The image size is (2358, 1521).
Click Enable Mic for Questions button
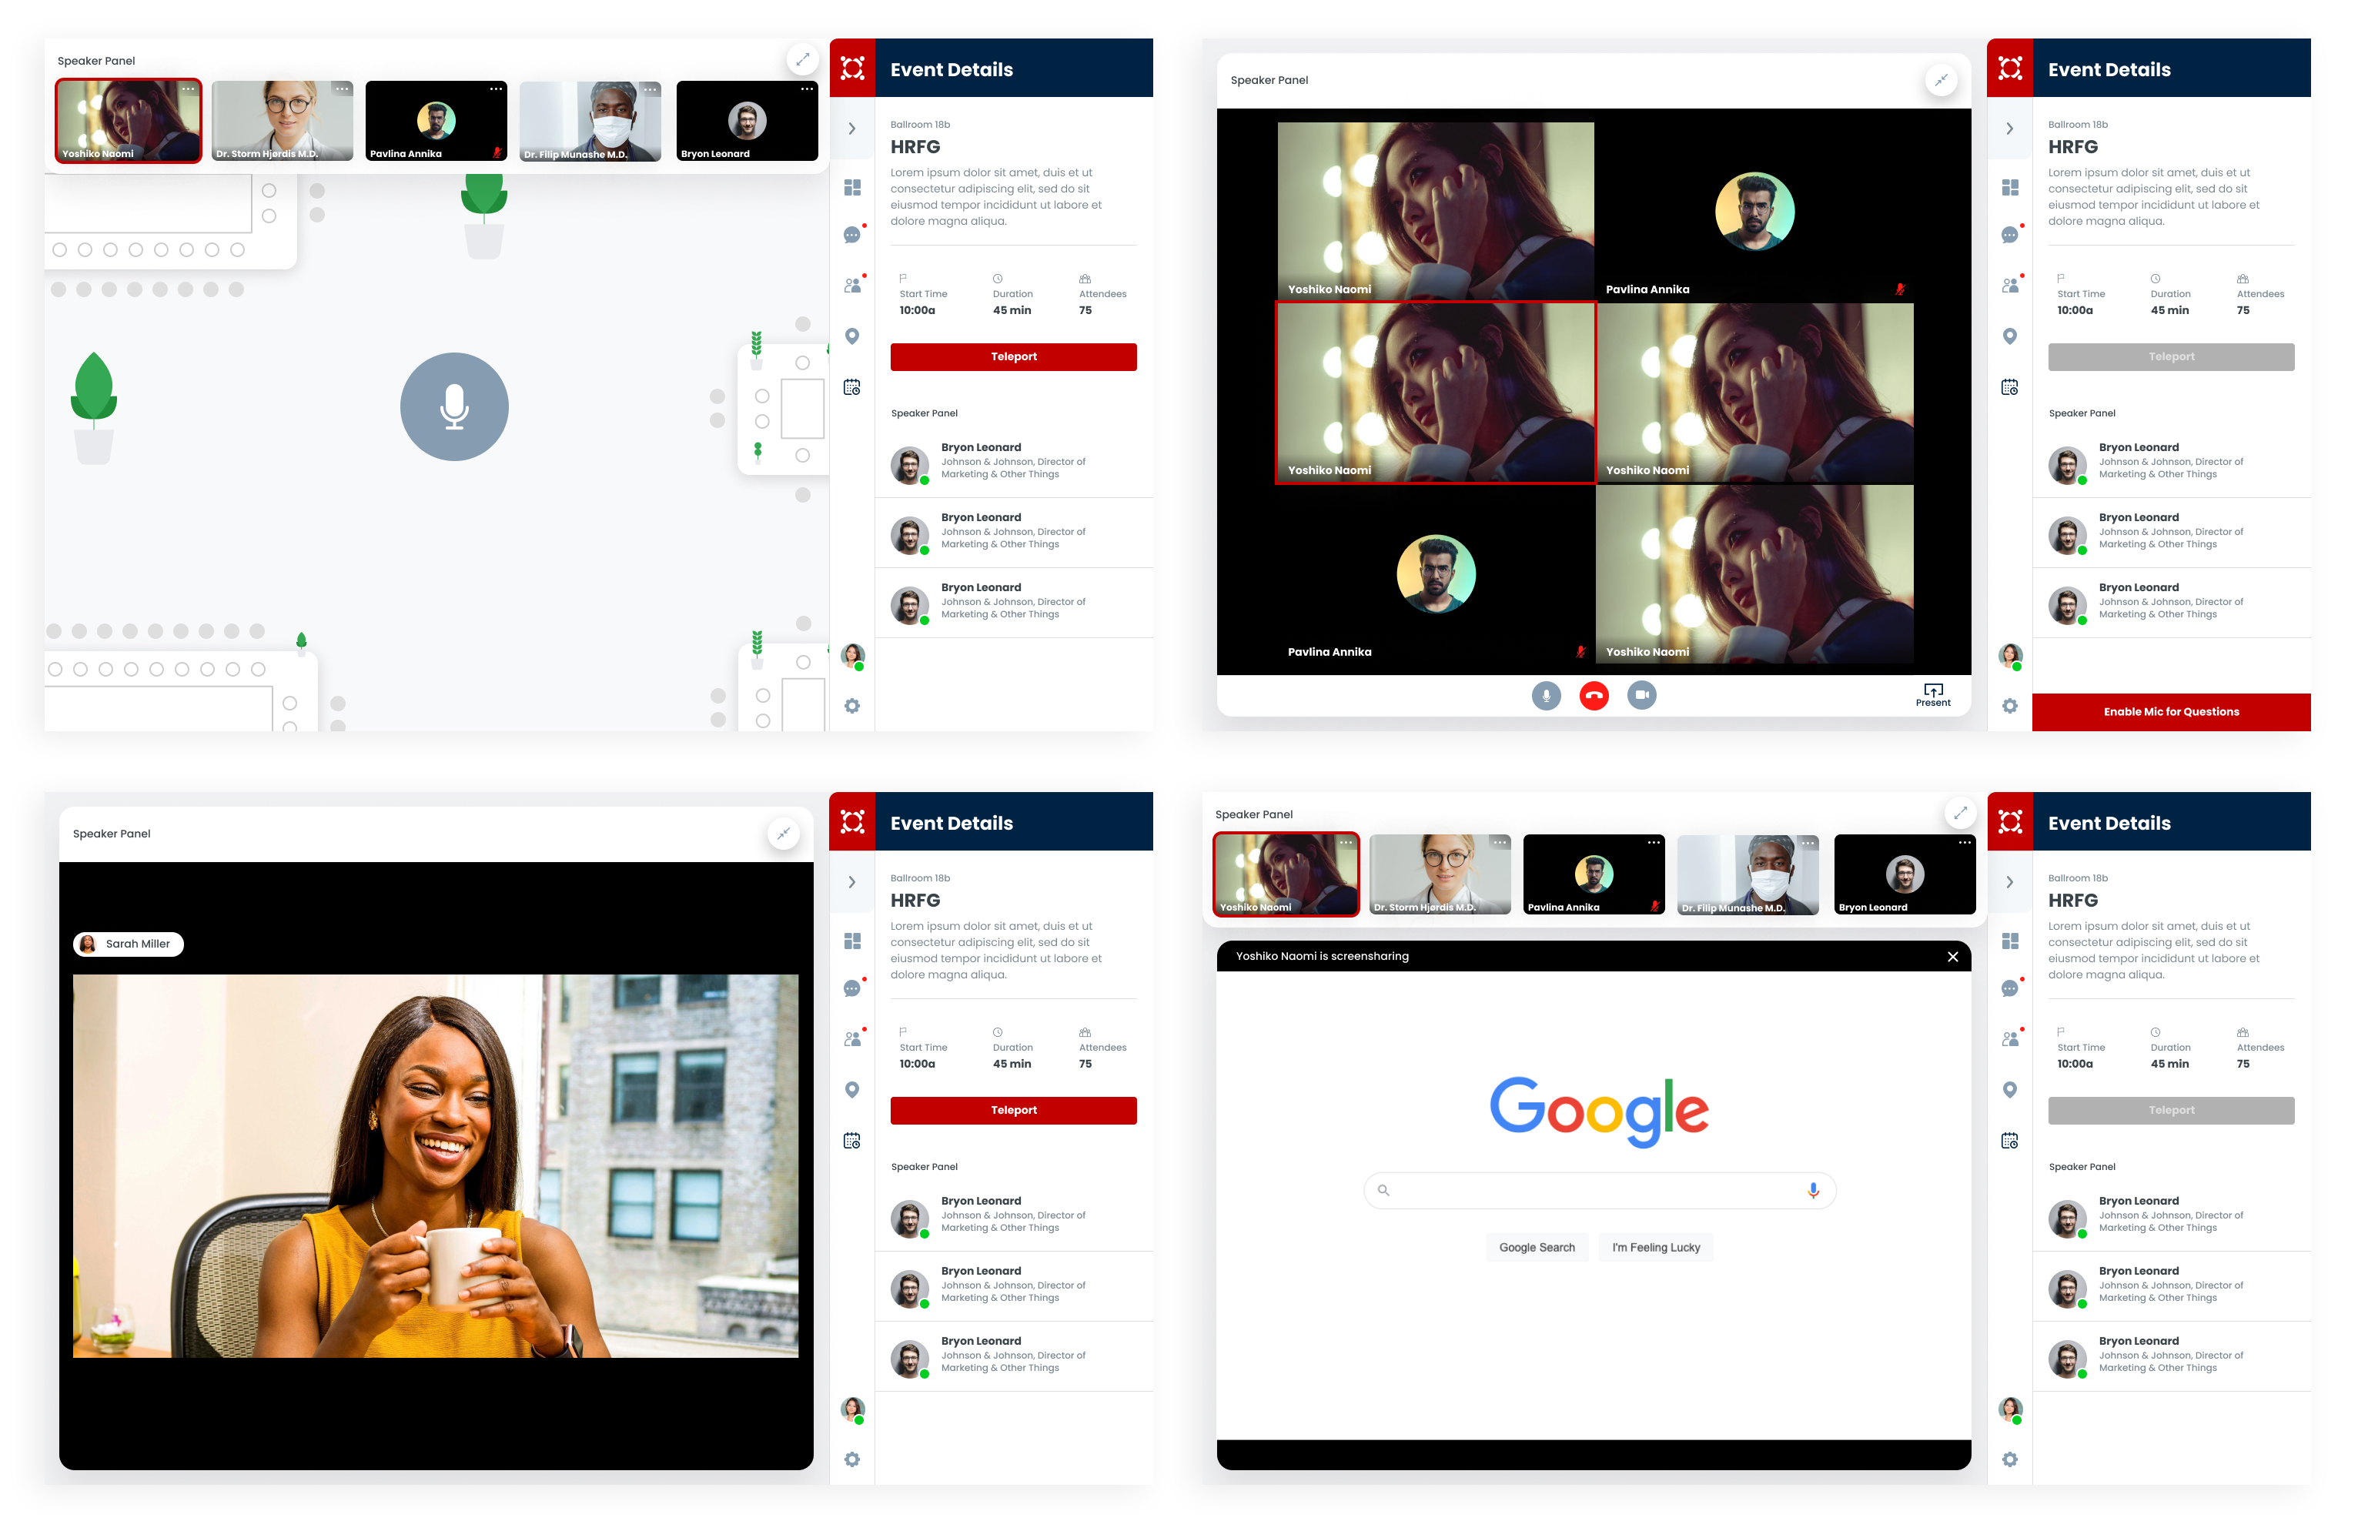tap(2171, 712)
